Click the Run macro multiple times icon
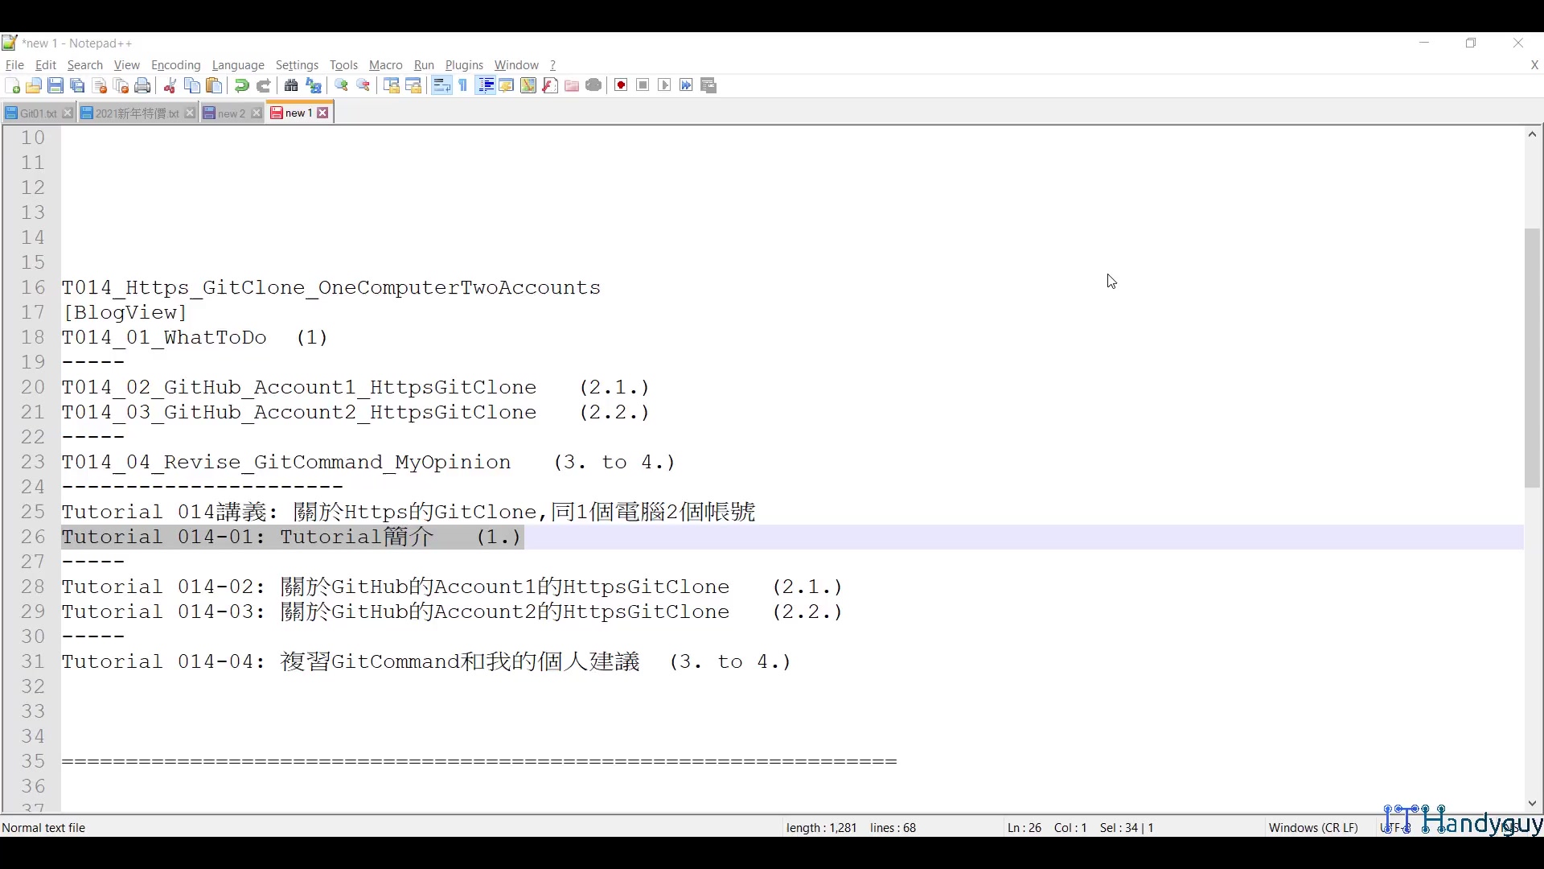 [x=686, y=86]
